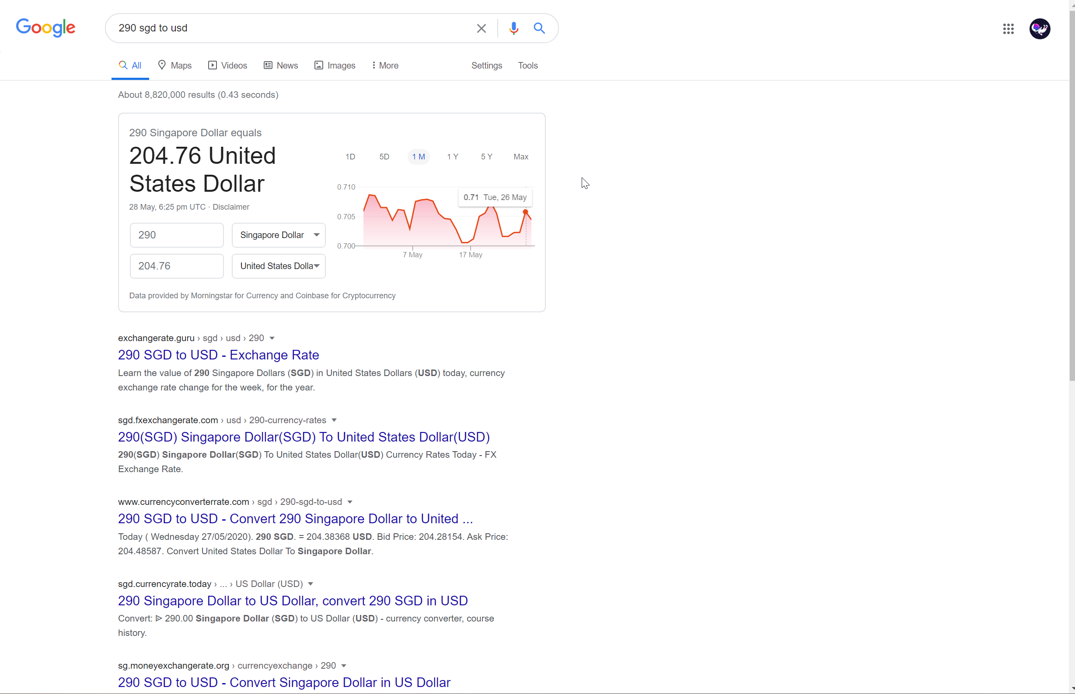Switch chart range to Max
1075x694 pixels.
point(521,156)
